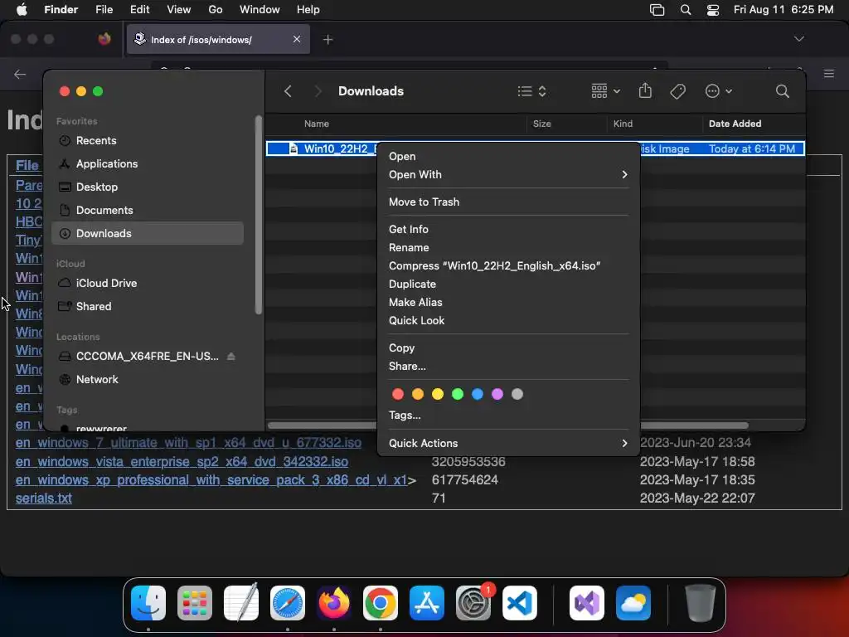Select Downloads in Finder sidebar
Screen dimensions: 849x637
[x=148, y=233]
